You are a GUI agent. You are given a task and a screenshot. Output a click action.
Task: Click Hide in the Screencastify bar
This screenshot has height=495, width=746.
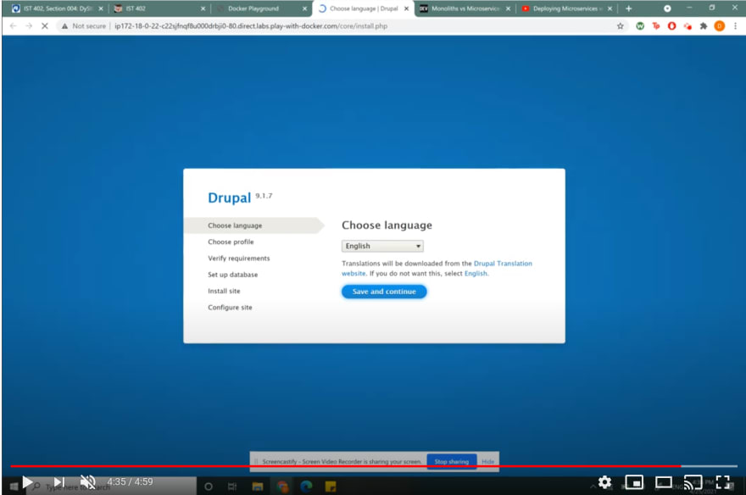click(x=487, y=462)
